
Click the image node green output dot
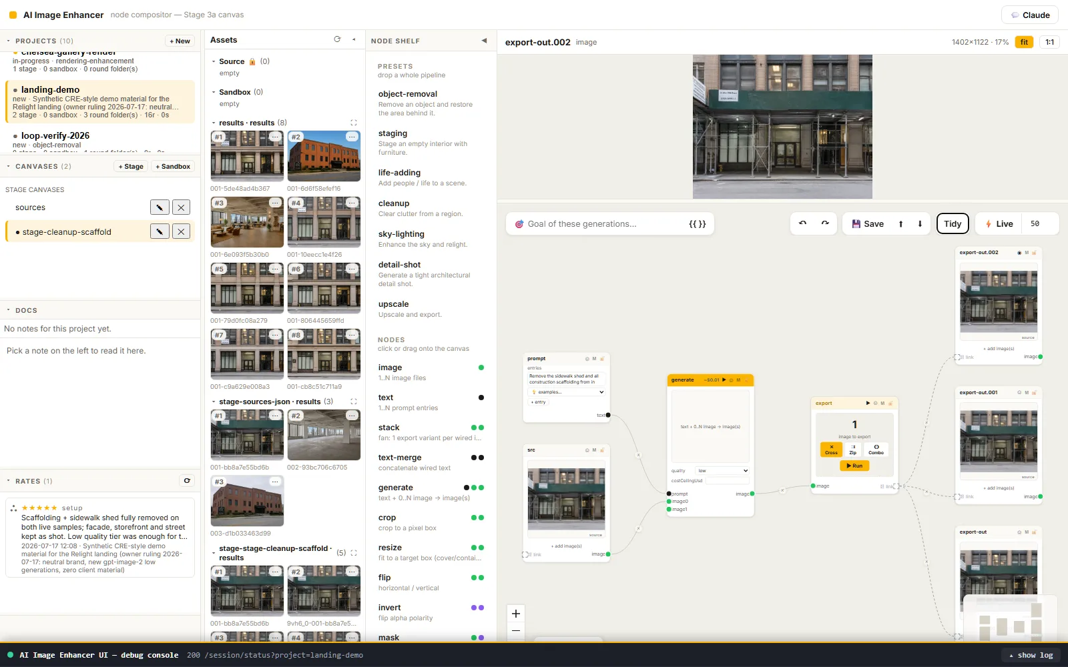[481, 368]
